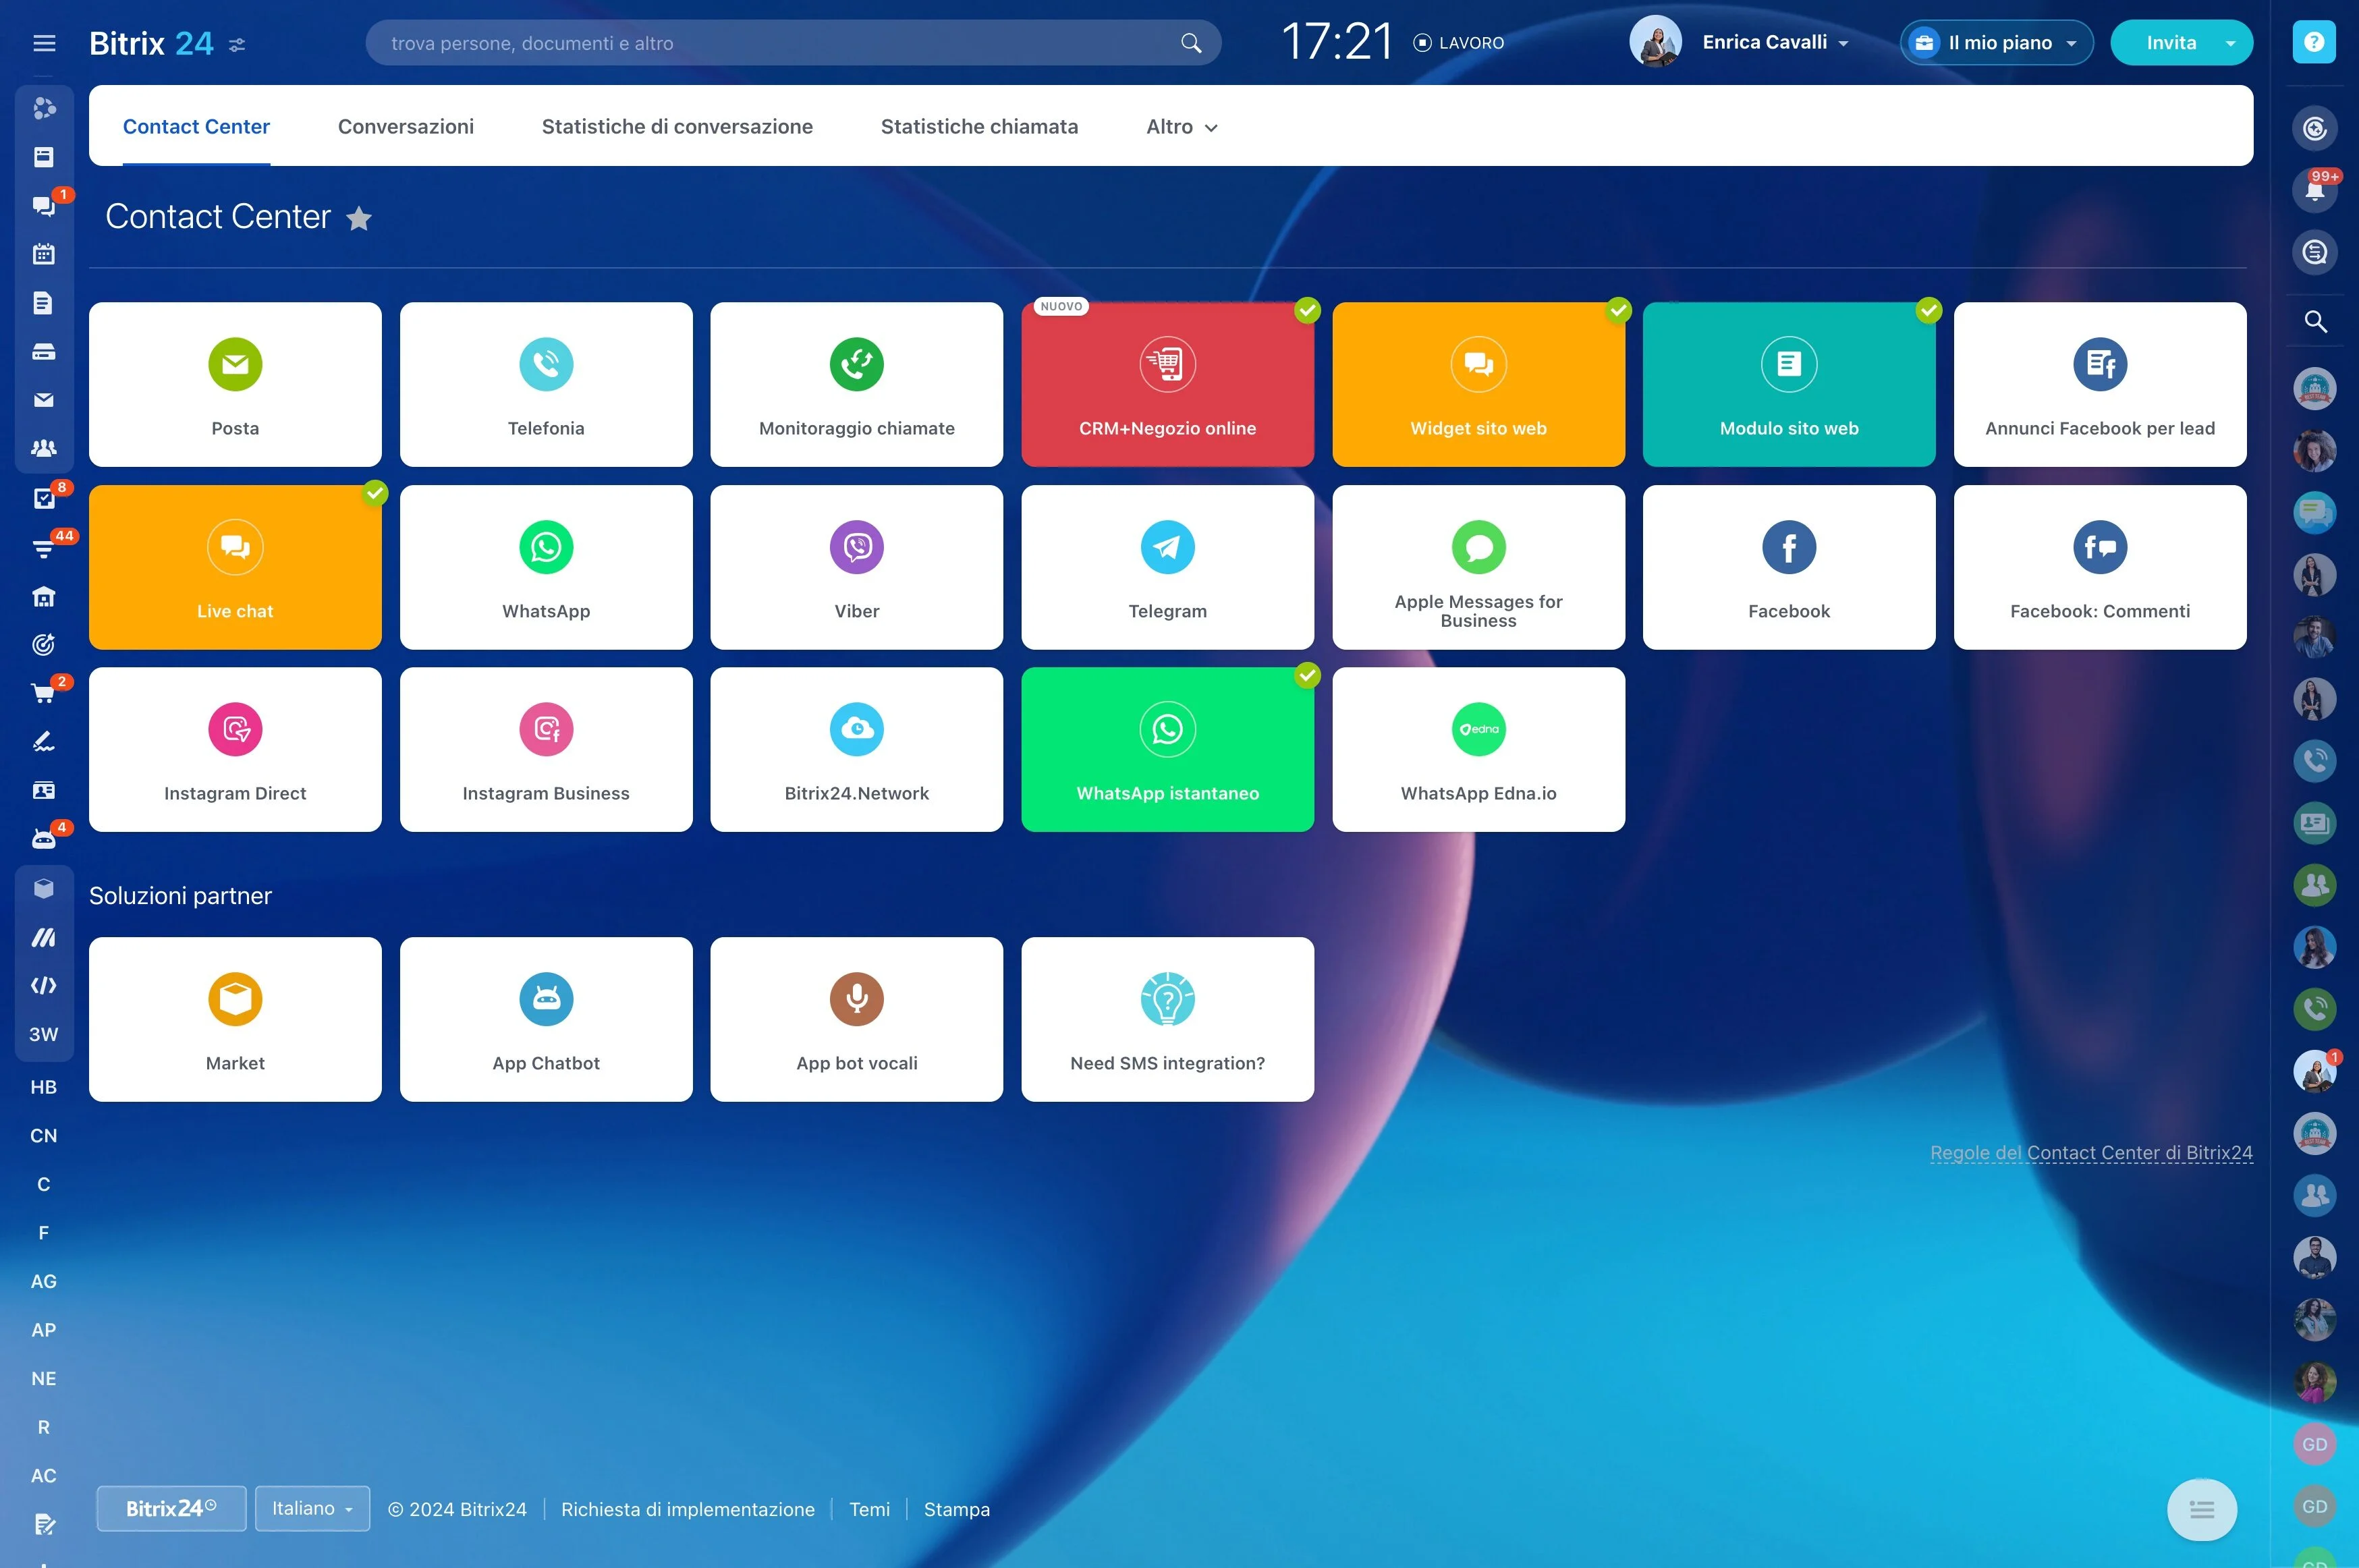This screenshot has height=1568, width=2359.
Task: Open the Posta channel tile
Action: pyautogui.click(x=235, y=384)
